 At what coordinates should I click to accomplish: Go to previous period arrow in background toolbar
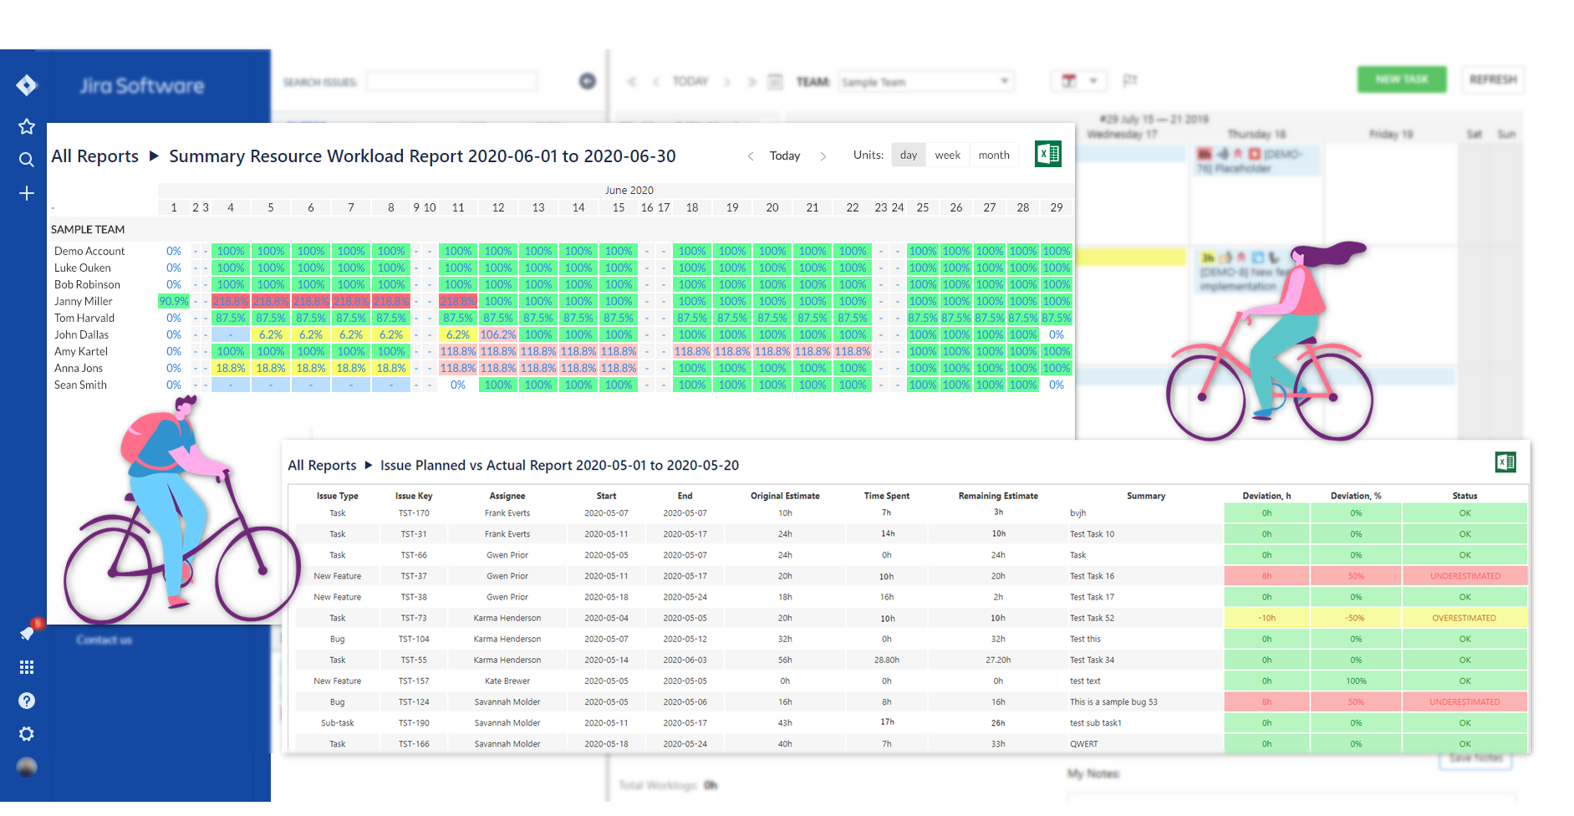pos(656,81)
